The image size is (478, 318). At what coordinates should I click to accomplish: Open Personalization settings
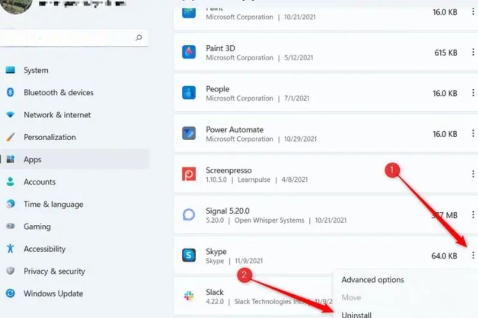click(x=50, y=137)
